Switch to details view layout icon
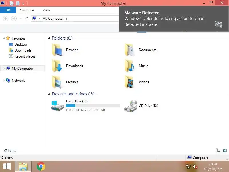This screenshot has height=172, width=229. 218,150
